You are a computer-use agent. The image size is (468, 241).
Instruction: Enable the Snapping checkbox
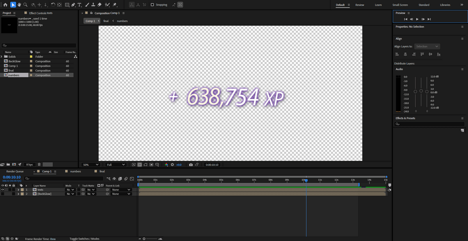click(x=152, y=5)
